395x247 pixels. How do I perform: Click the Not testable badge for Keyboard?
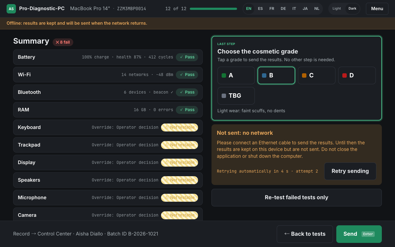click(x=179, y=127)
